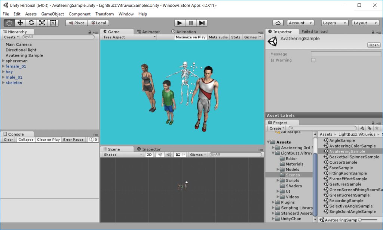Open the Component menu

(x=79, y=14)
